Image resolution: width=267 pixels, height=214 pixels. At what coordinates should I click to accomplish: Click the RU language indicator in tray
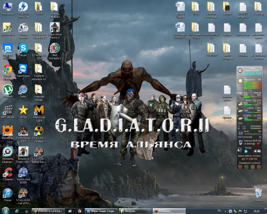219,211
